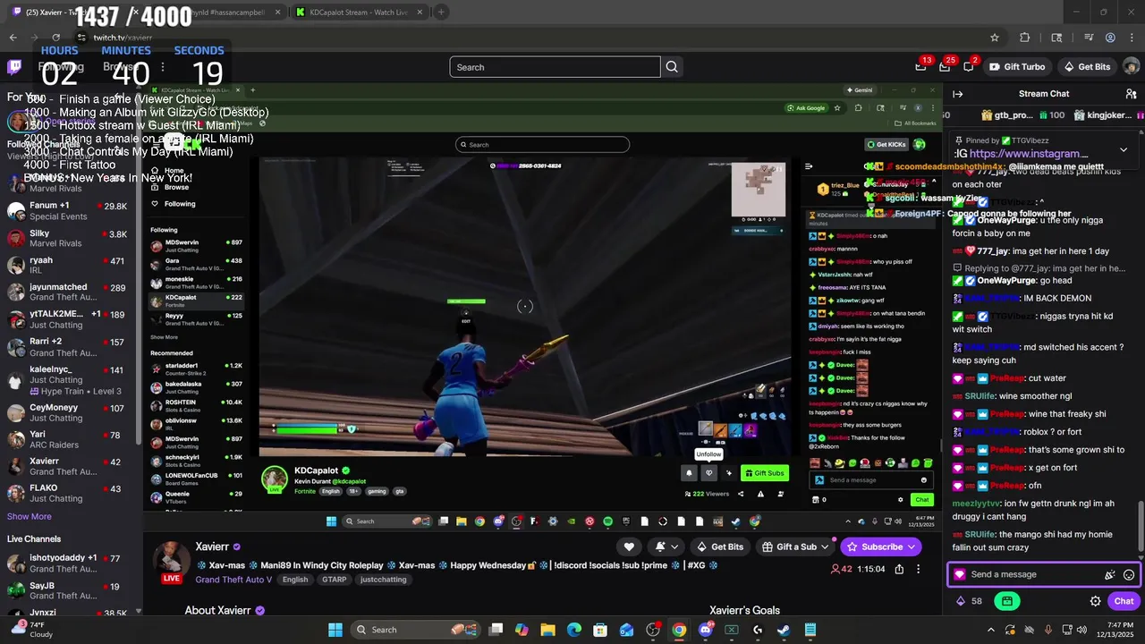
Task: Expand Show More in Kick sidebar
Action: click(x=164, y=337)
